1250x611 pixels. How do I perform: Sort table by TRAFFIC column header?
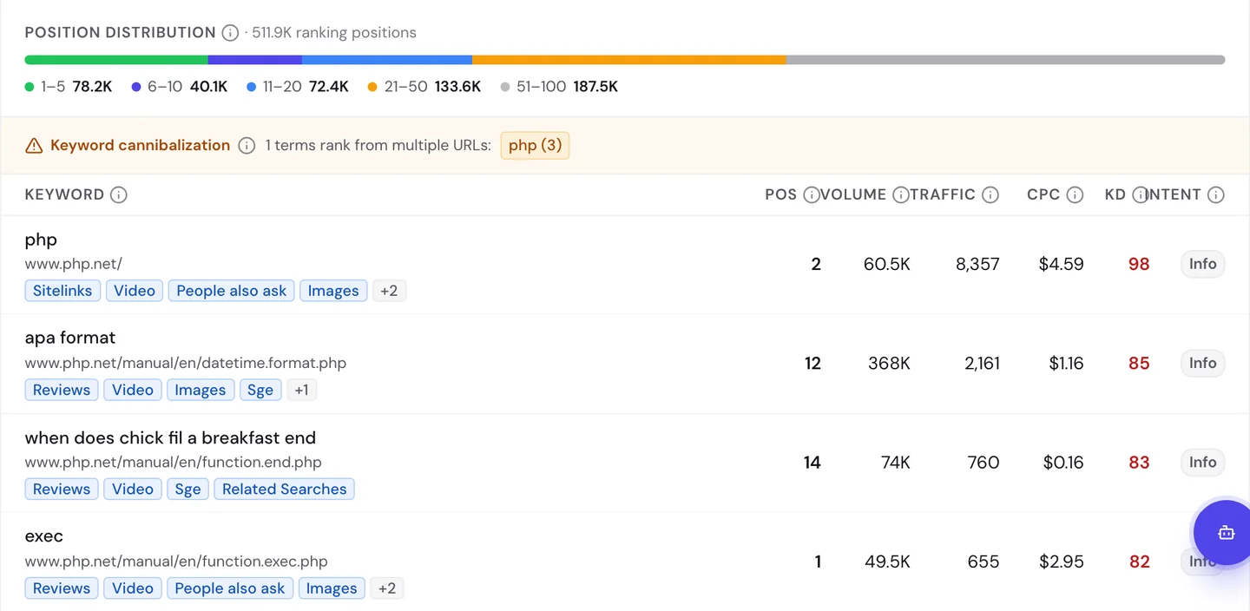944,195
